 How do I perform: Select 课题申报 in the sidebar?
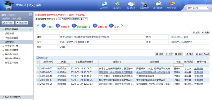tap(9, 34)
